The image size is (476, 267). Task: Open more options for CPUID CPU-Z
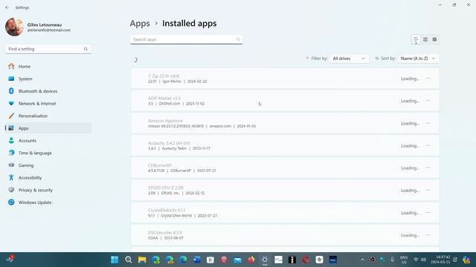pyautogui.click(x=428, y=191)
